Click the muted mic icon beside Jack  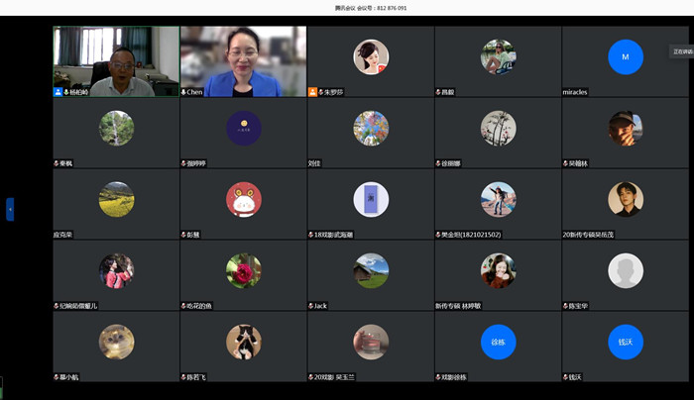[311, 306]
